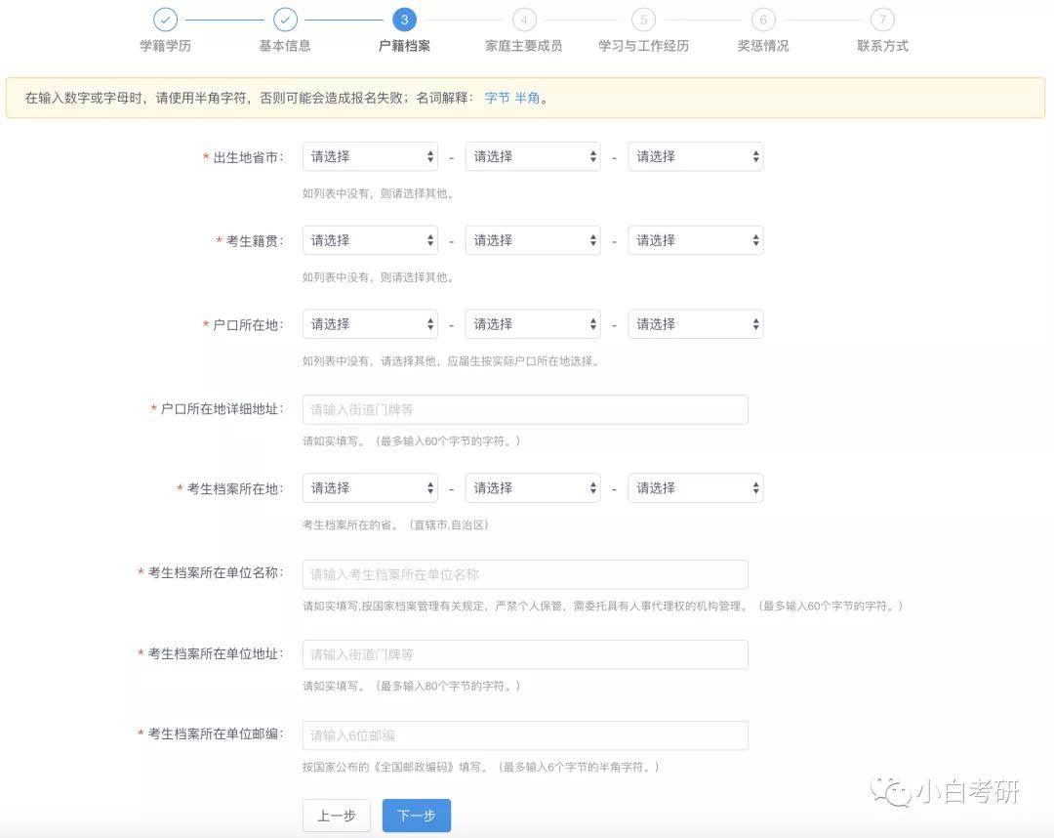The height and width of the screenshot is (838, 1054).
Task: Click step 4 家庭主要成员 circle
Action: point(524,19)
